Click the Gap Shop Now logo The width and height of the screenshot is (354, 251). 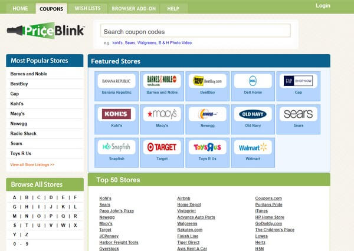[298, 81]
